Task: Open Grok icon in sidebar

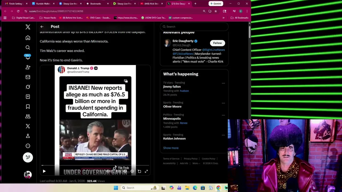Action: coord(28,87)
